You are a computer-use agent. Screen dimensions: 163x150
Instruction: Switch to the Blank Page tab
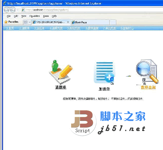pyautogui.click(x=90, y=22)
